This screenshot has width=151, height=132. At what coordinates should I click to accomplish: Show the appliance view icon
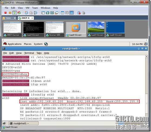pos(67,13)
